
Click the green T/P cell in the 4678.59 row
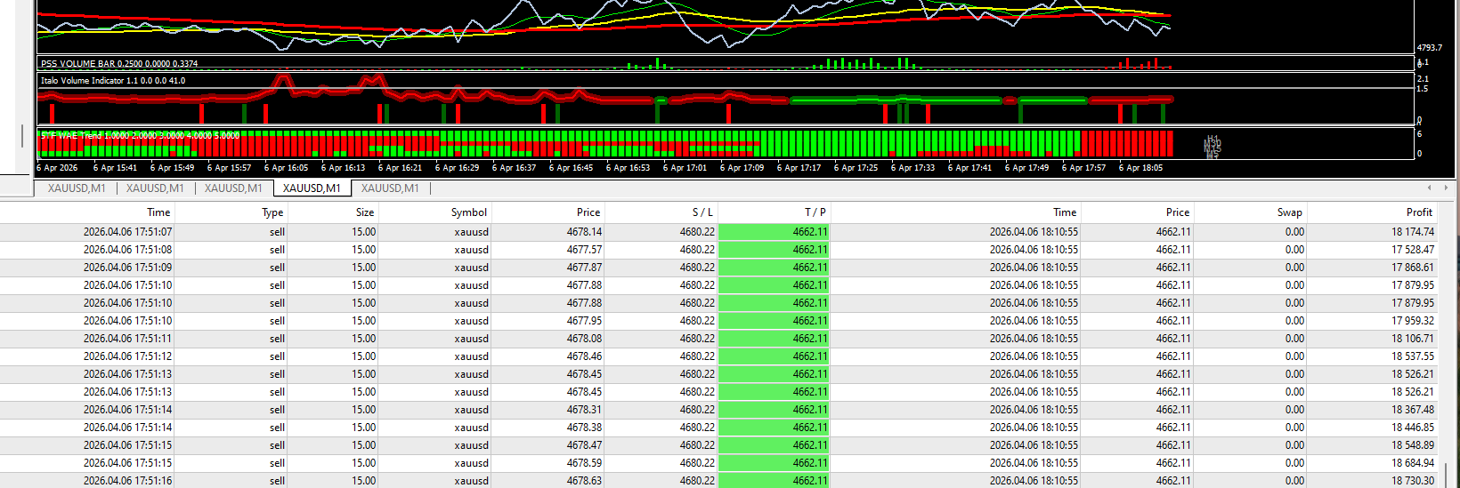click(774, 463)
